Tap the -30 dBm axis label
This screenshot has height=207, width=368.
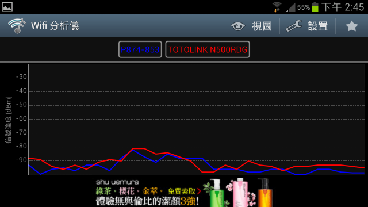tap(21, 77)
